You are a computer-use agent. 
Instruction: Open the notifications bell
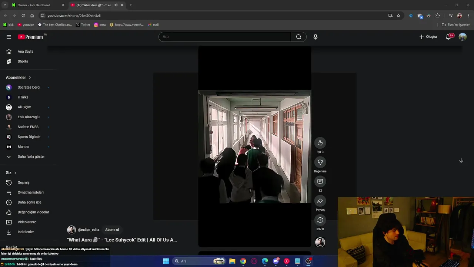[x=448, y=37]
